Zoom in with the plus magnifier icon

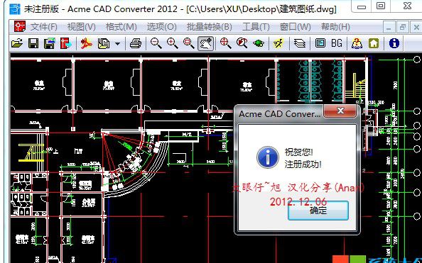coord(172,43)
